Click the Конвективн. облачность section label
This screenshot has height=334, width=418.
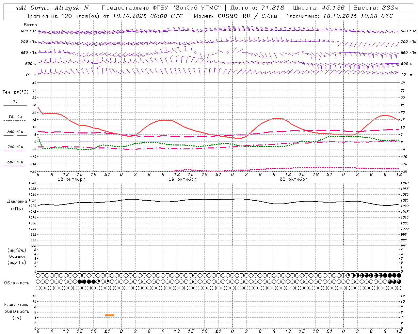[x=17, y=308]
